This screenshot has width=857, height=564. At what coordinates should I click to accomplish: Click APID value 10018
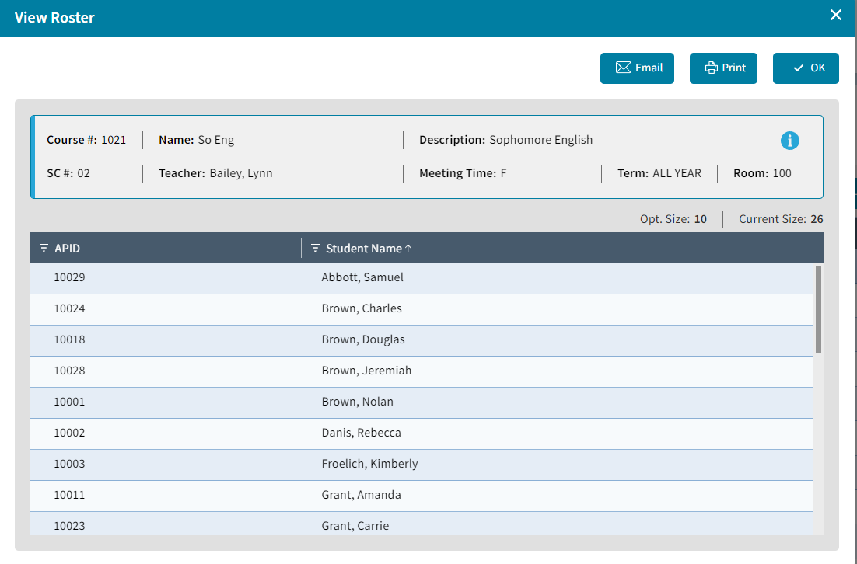coord(69,339)
